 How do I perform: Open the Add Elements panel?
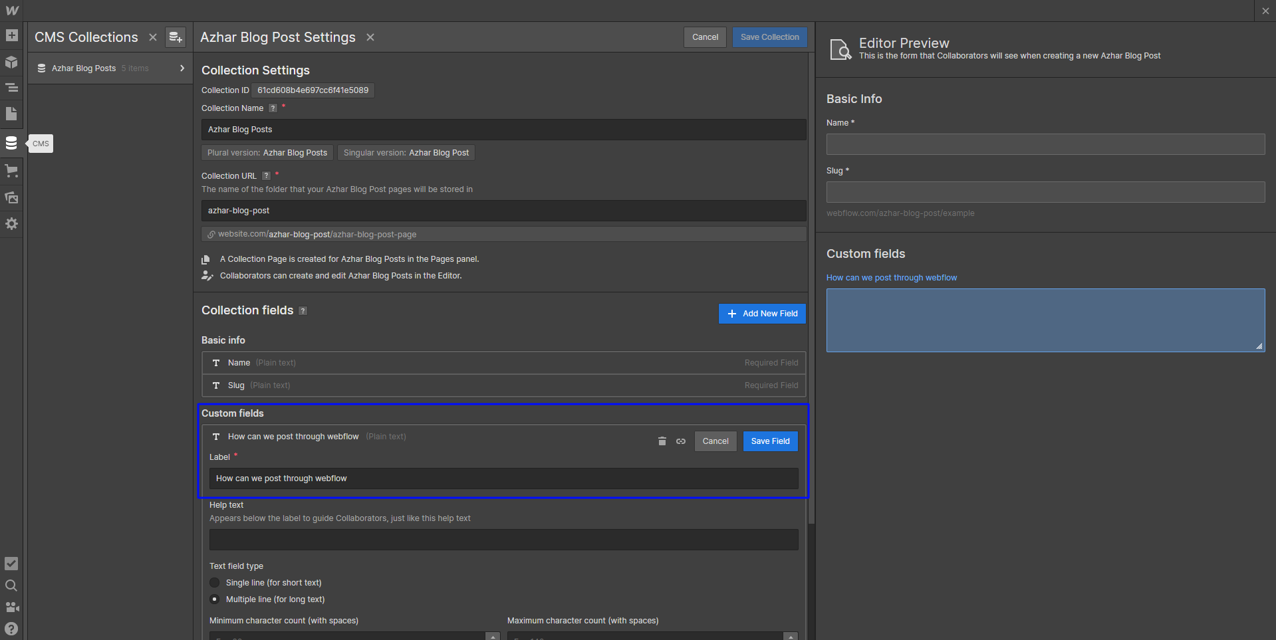pos(11,36)
